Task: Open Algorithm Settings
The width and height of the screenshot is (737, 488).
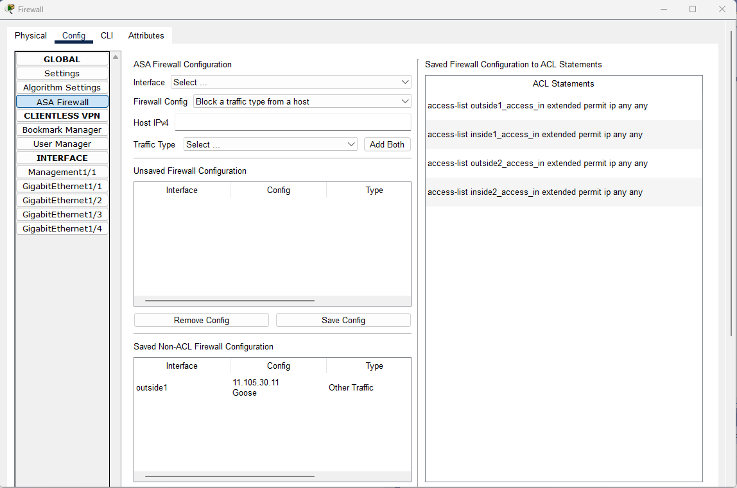Action: pos(62,87)
